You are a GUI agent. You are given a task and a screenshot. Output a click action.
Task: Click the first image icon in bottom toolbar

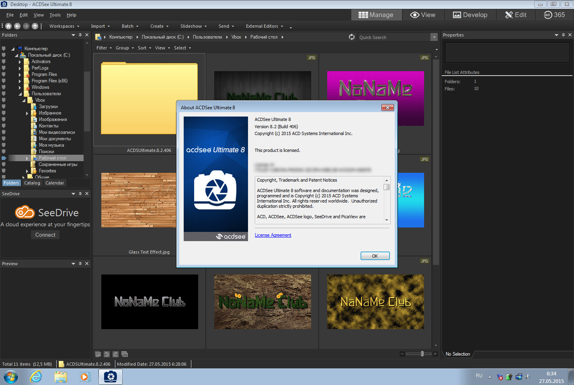coord(98,354)
